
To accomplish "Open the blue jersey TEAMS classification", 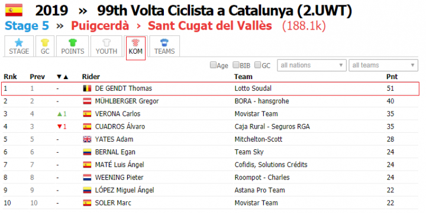I will [164, 47].
